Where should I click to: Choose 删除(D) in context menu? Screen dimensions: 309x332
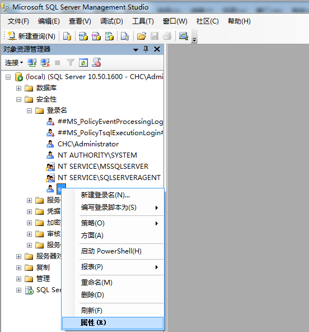[x=113, y=295]
